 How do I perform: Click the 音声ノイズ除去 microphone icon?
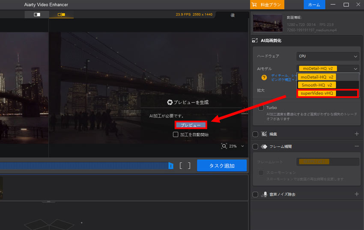(264, 194)
